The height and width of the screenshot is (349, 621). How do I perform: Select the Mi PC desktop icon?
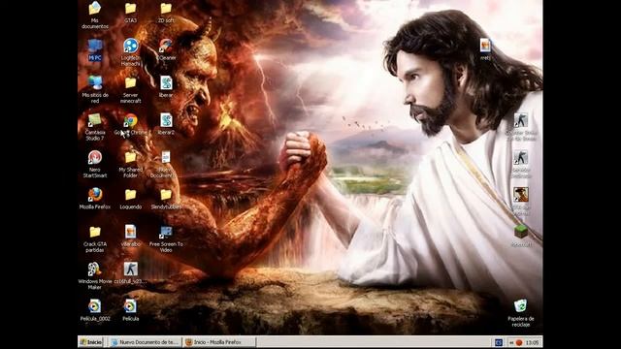click(95, 49)
